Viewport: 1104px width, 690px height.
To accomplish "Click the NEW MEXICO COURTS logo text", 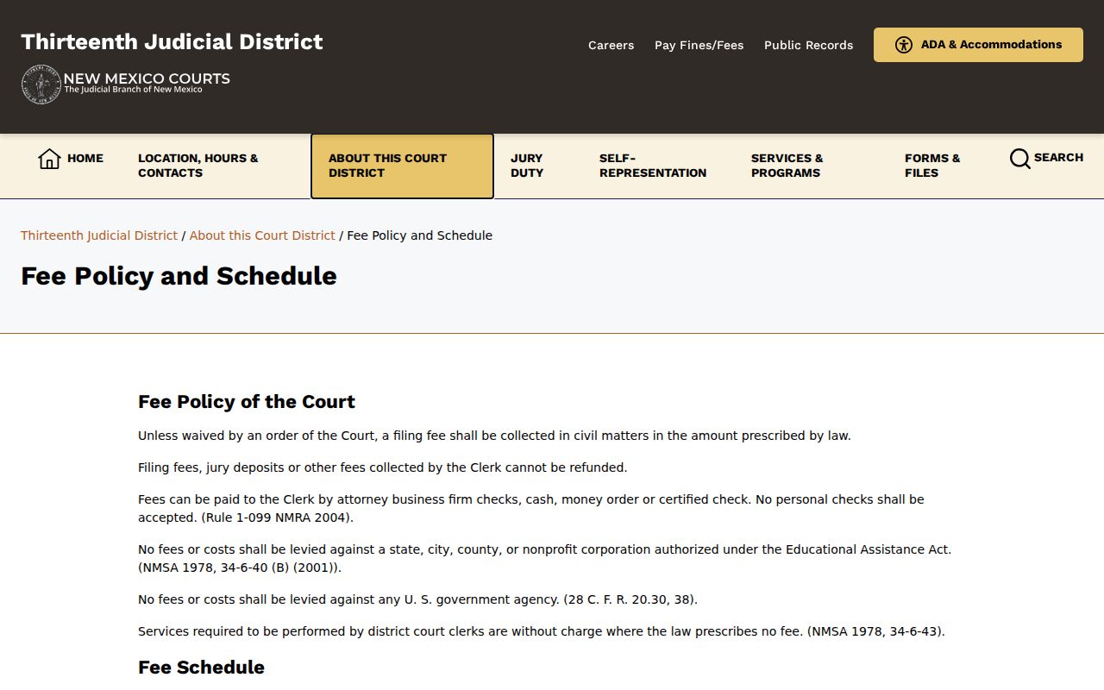I will 147,78.
